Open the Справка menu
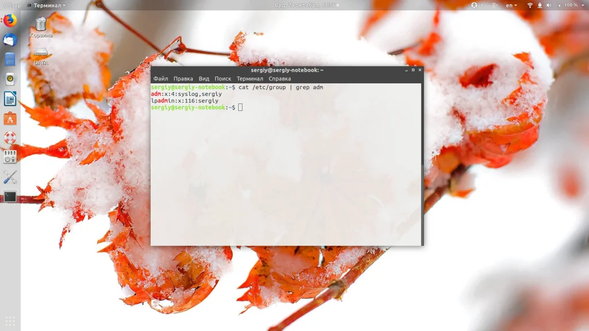 pyautogui.click(x=280, y=78)
